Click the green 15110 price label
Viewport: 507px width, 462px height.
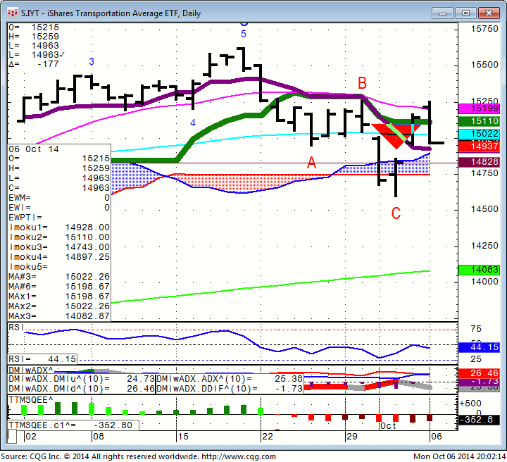479,121
